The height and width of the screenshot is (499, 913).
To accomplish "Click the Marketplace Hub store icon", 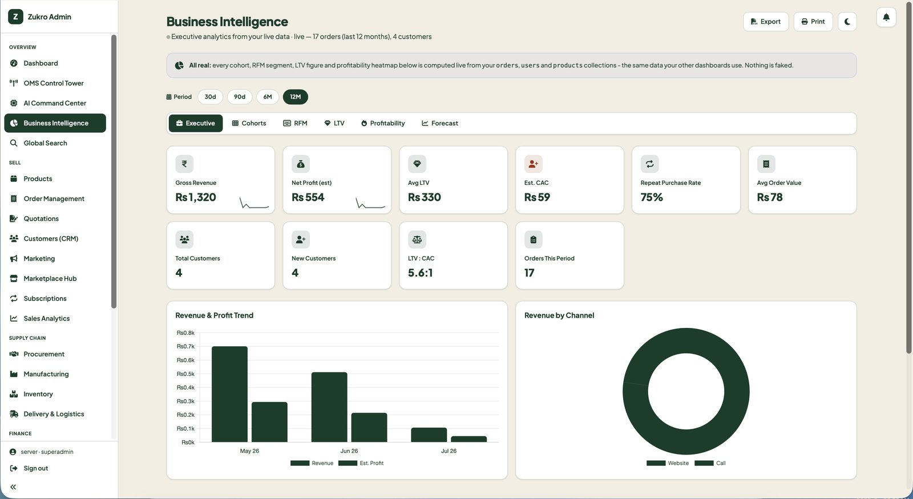I will click(14, 278).
